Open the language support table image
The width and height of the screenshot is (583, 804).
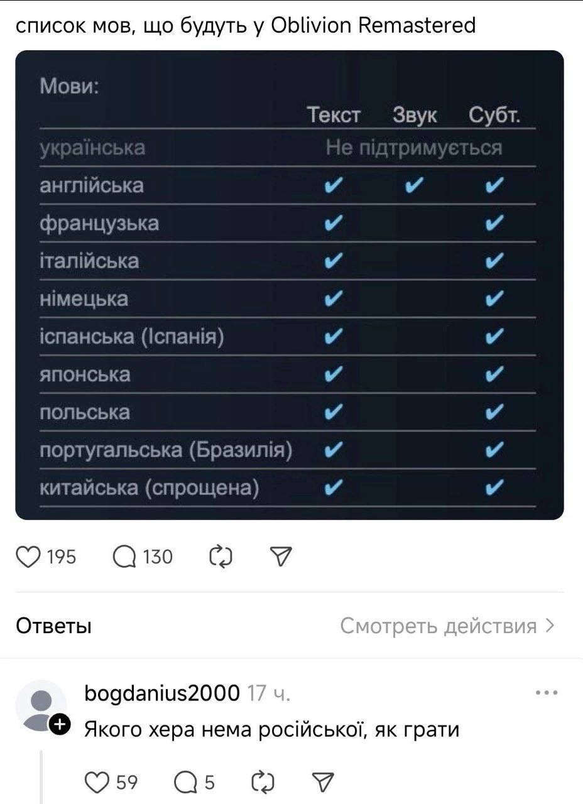pos(290,285)
